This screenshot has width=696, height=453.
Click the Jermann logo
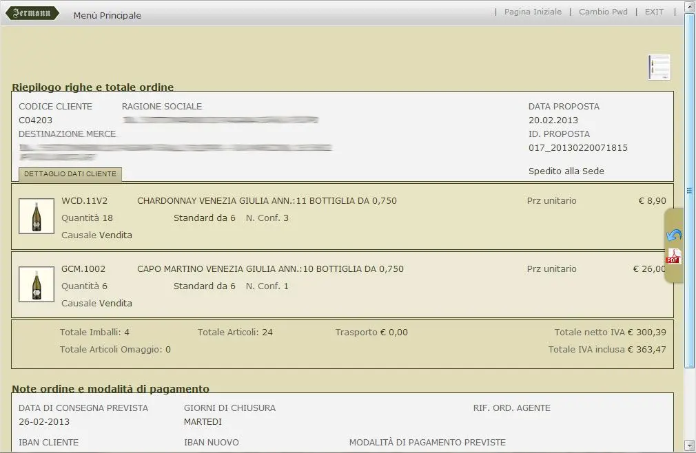tap(32, 13)
